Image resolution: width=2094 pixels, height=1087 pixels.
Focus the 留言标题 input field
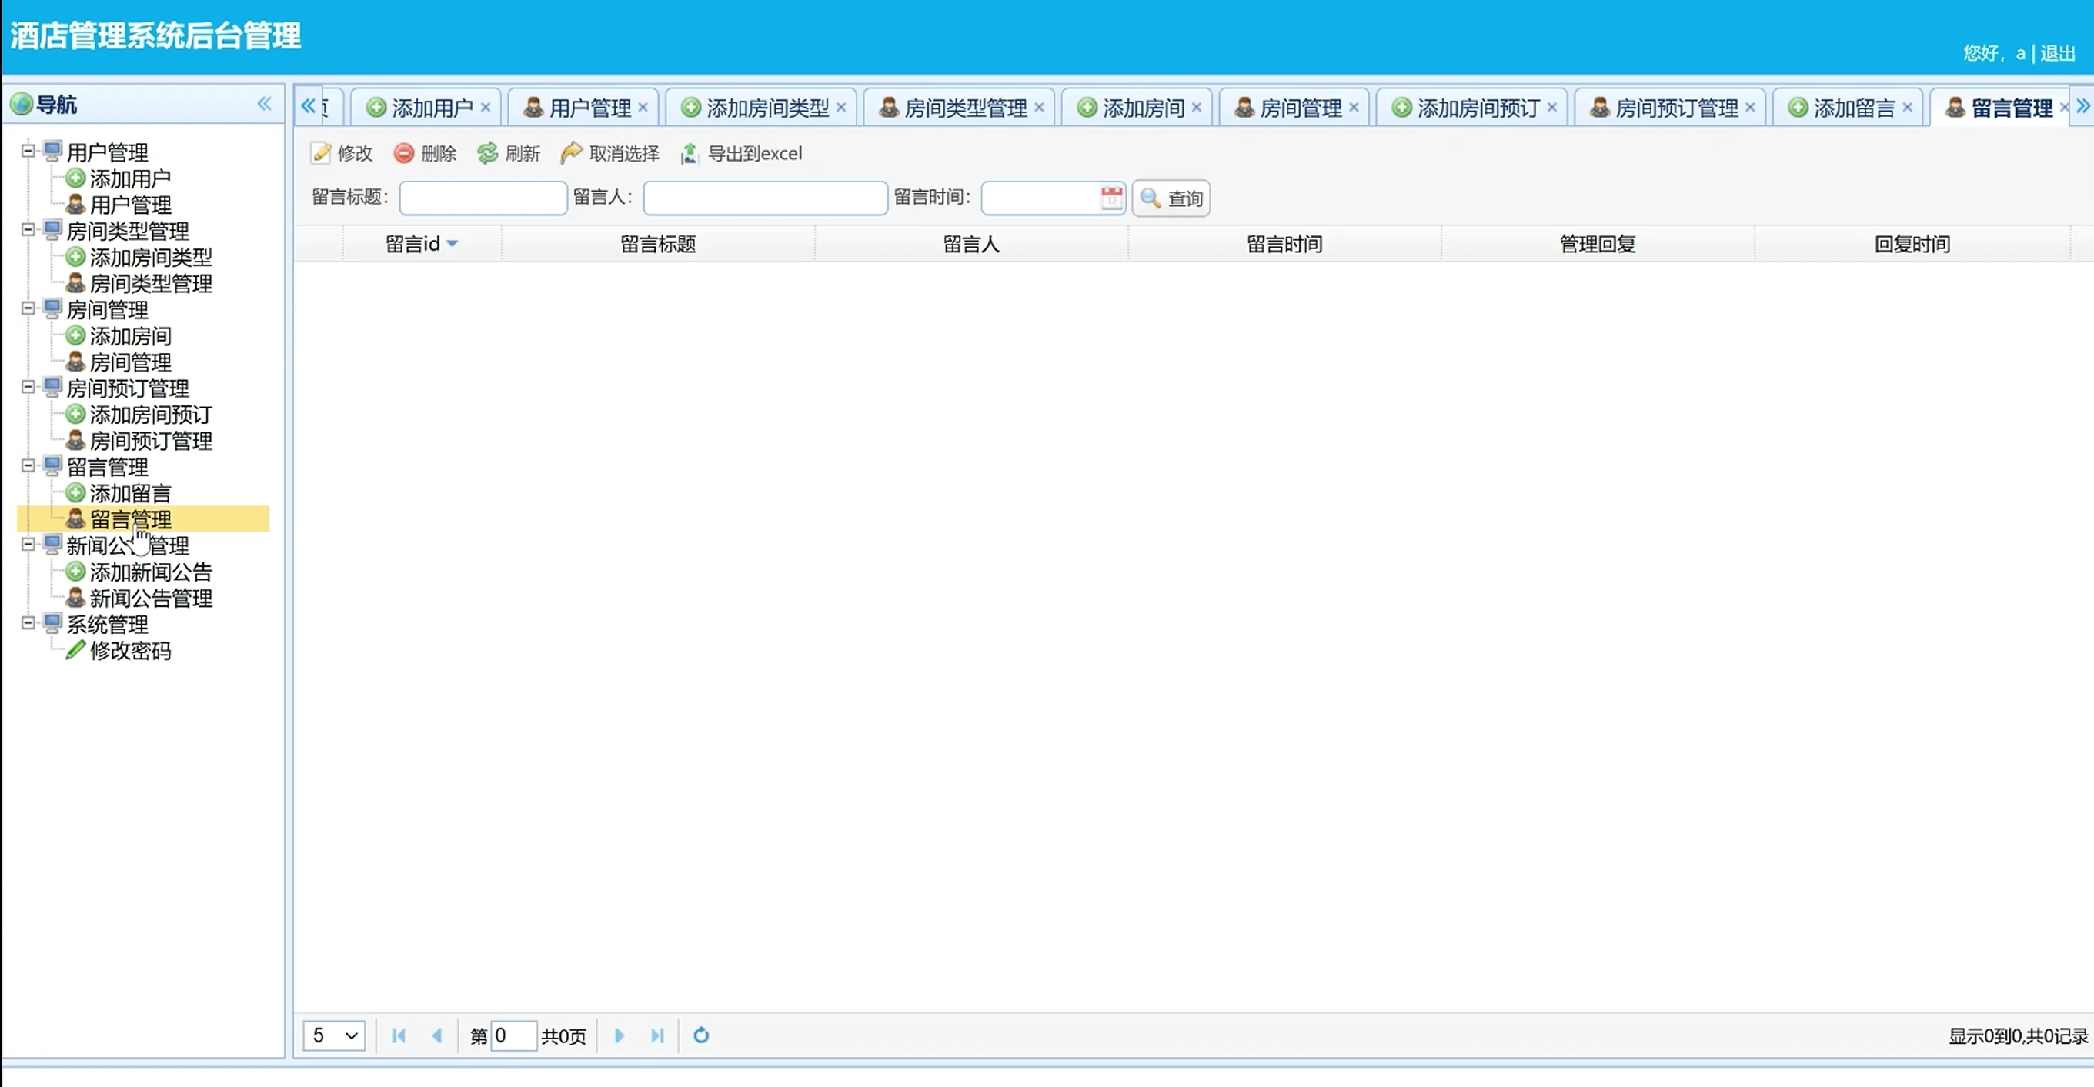coord(483,198)
